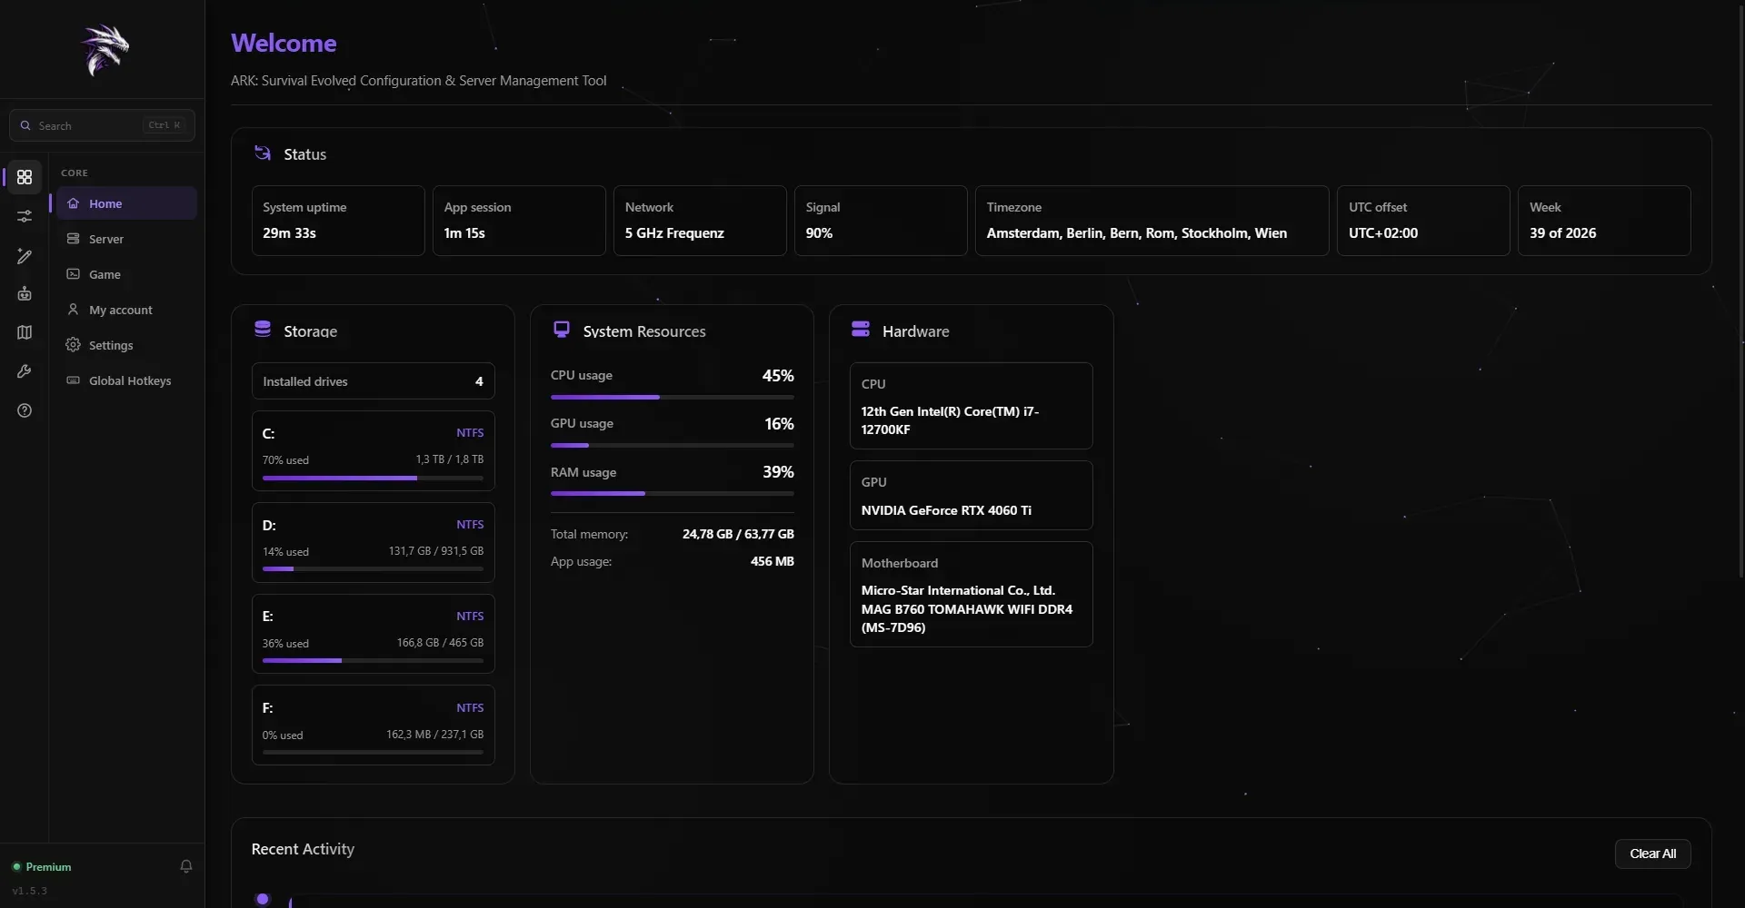Click the D: drive 131,7 GB / 931,5 GB value
Viewport: 1745px width, 908px height.
tap(436, 551)
